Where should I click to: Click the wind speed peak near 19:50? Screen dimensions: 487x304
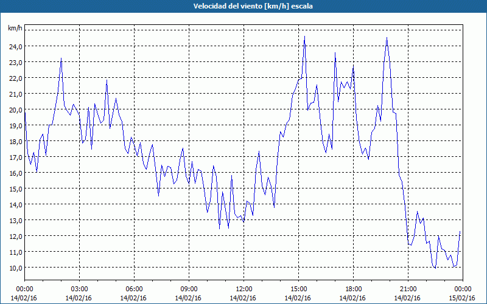pos(387,38)
